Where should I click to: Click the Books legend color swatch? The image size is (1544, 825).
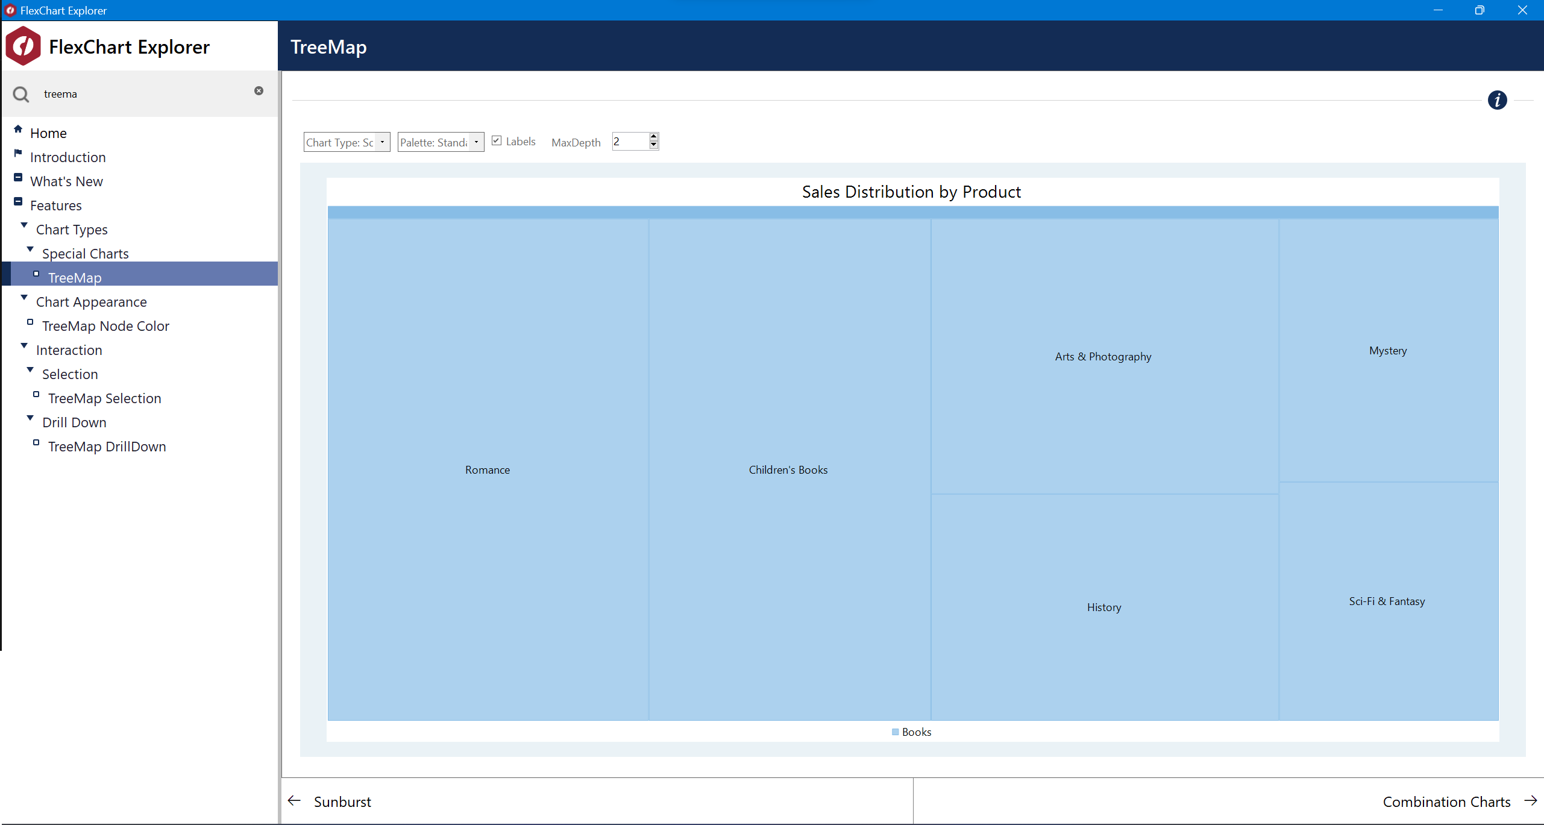tap(895, 732)
